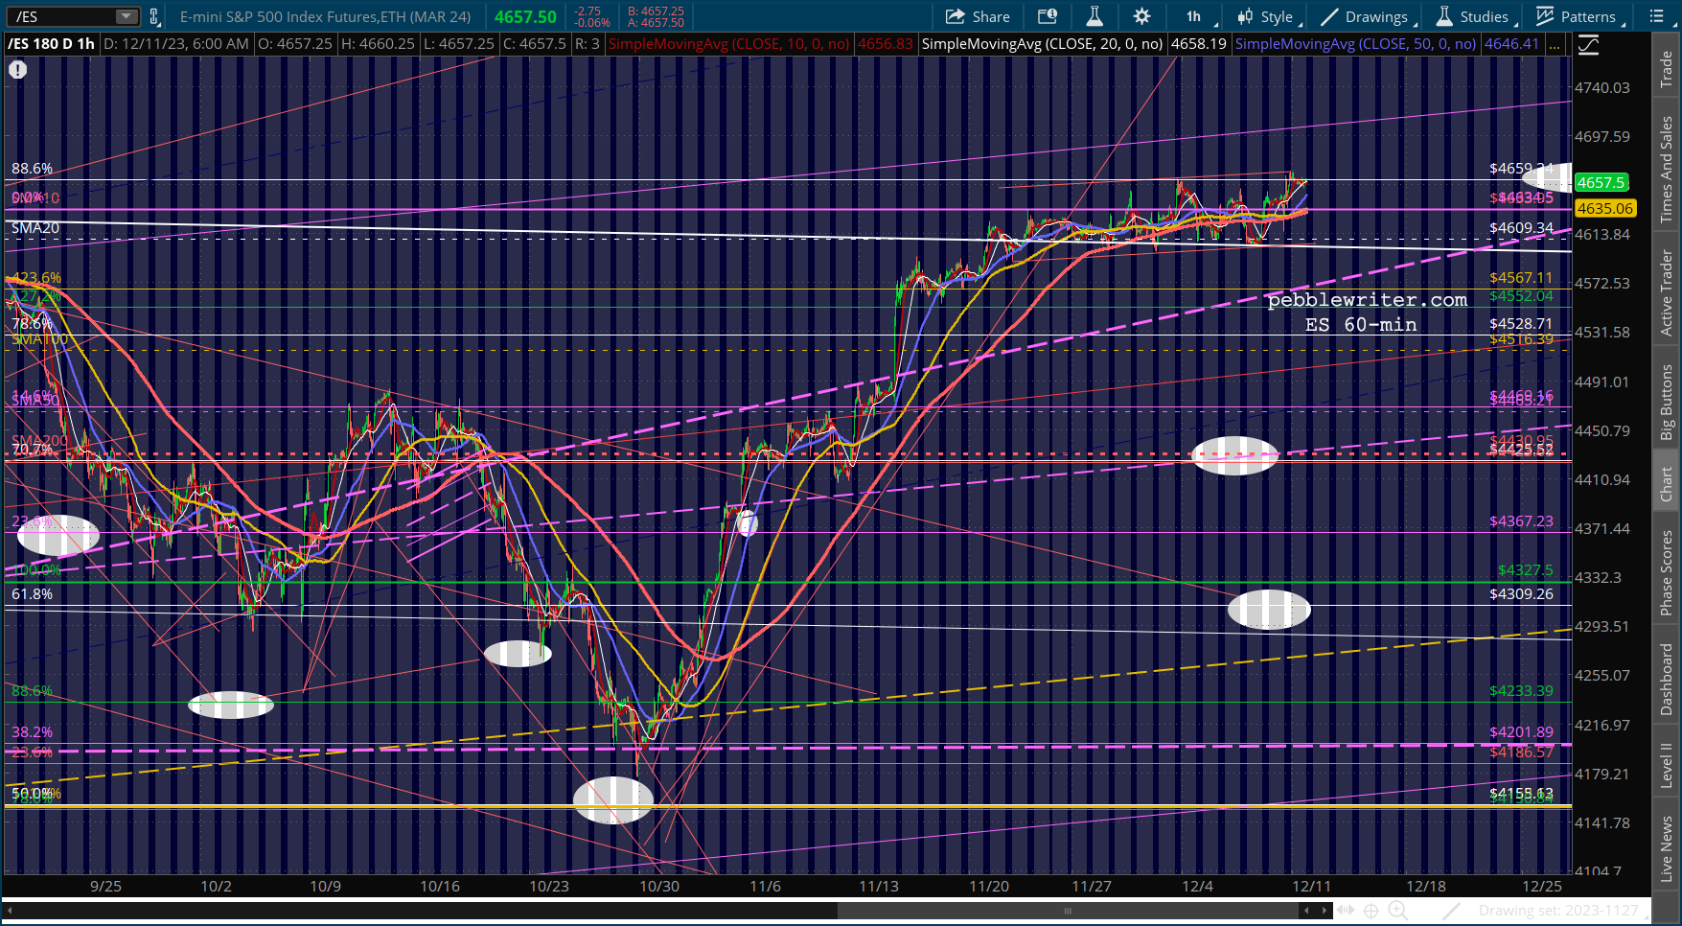Image resolution: width=1682 pixels, height=926 pixels.
Task: Click the $4309.26 level price label
Action: [1521, 594]
